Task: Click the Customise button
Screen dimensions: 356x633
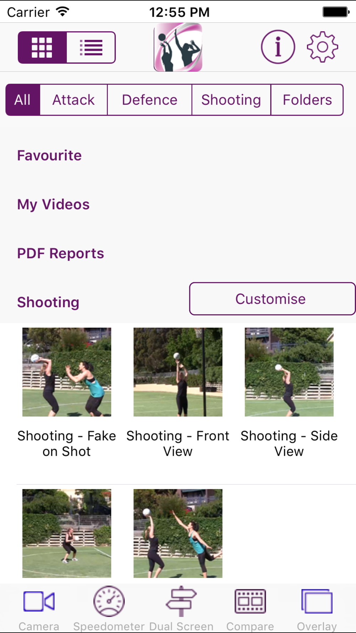Action: tap(272, 299)
